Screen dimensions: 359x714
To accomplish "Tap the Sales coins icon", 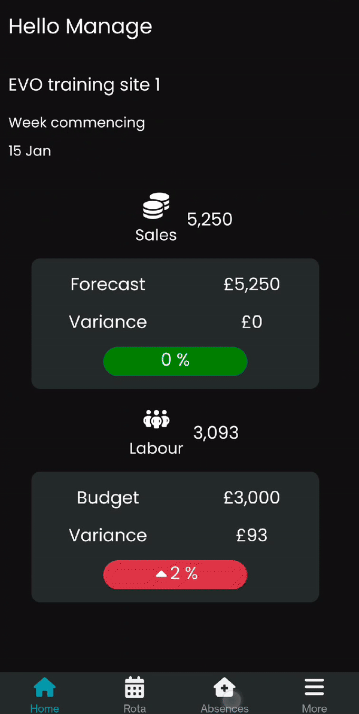I will pyautogui.click(x=156, y=206).
